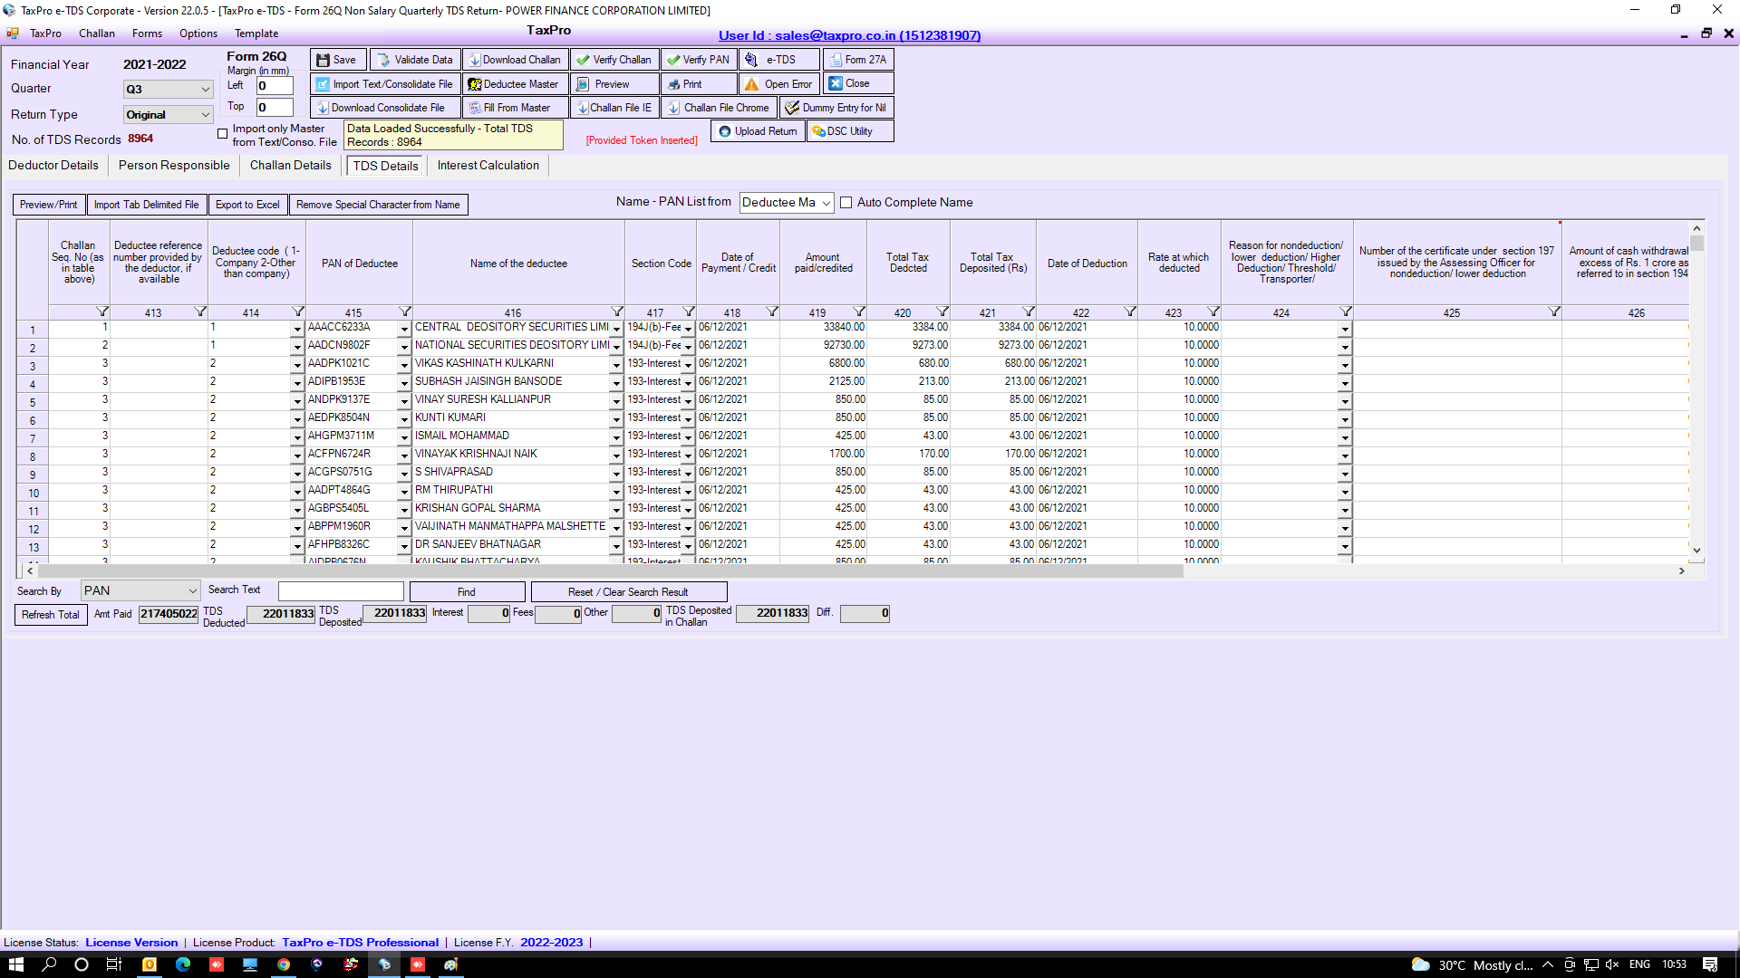Expand Name - PAN List source dropdown
This screenshot has width=1740, height=978.
787,203
